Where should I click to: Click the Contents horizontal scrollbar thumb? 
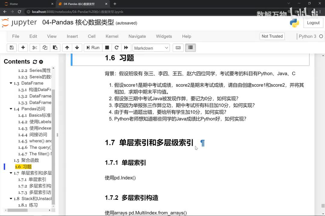[x=17, y=210]
